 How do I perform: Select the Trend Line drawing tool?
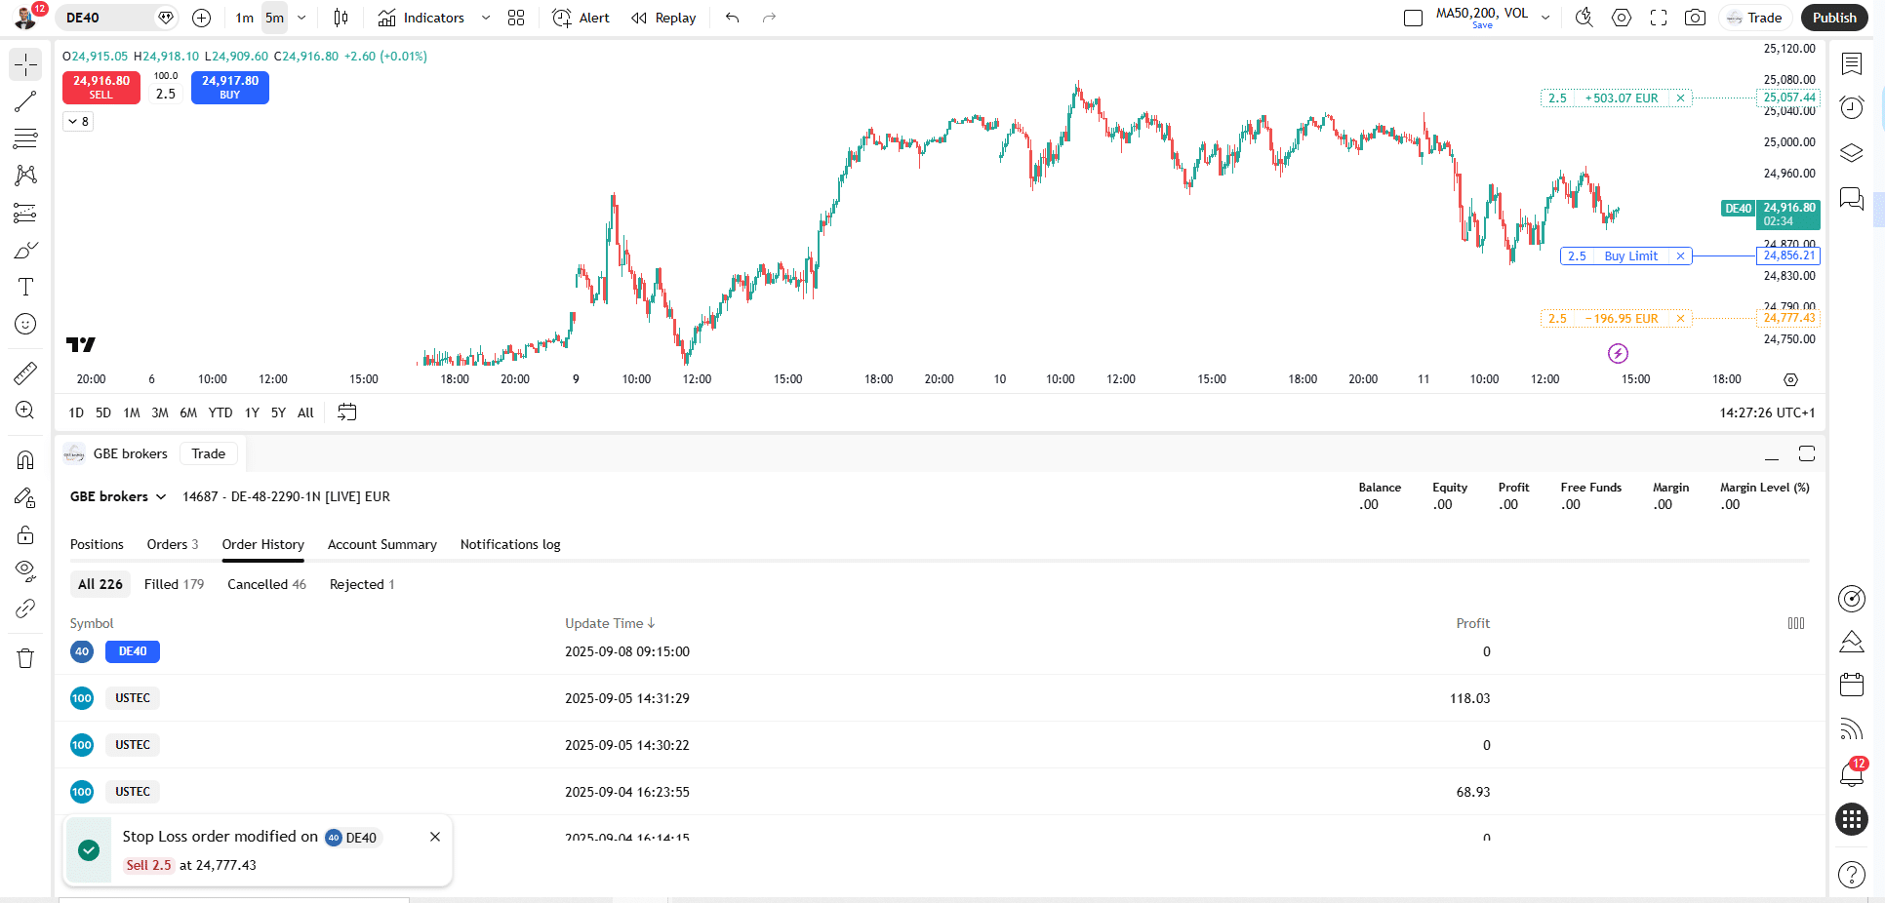tap(24, 100)
